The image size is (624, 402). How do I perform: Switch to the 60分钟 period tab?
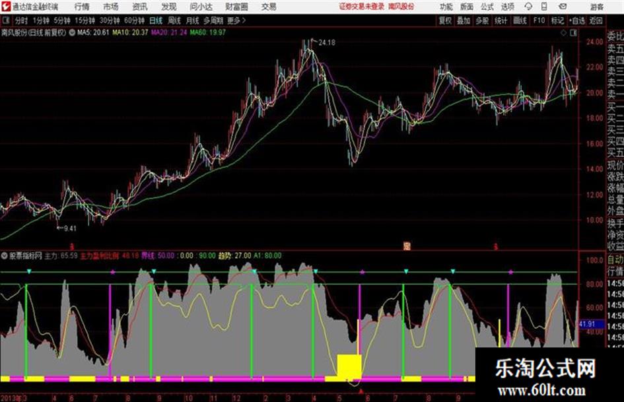pos(134,20)
